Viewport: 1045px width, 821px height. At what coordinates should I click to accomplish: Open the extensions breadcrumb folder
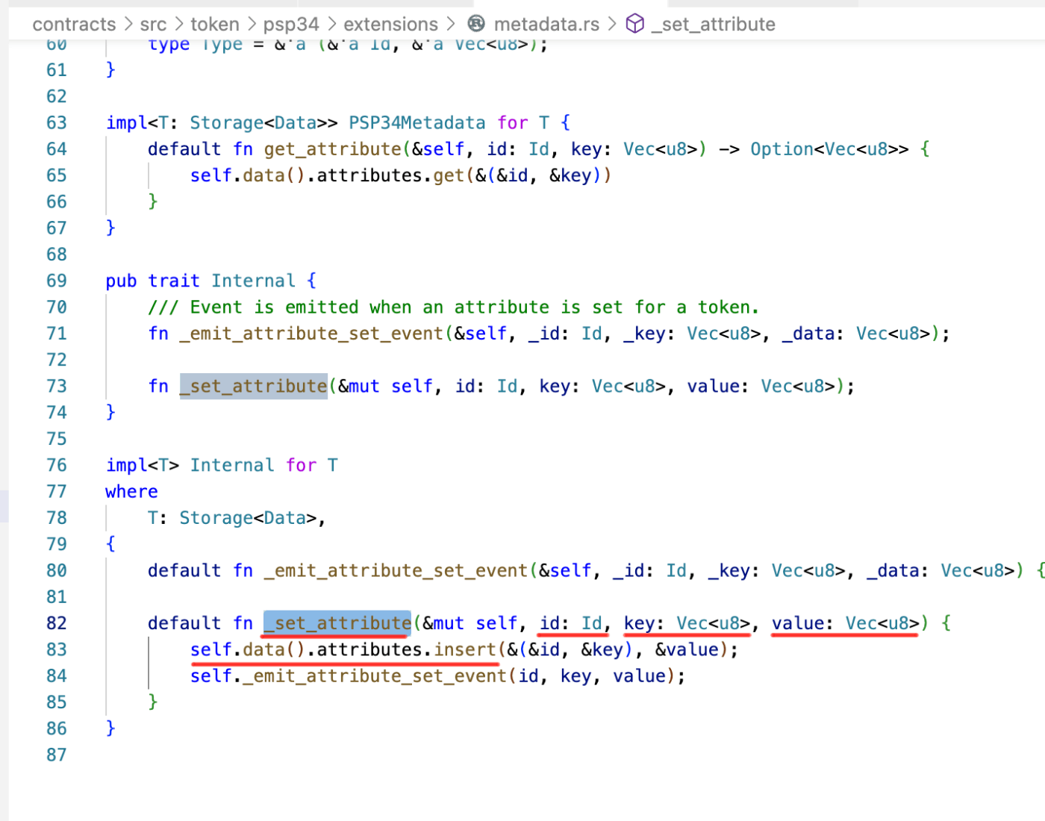[x=390, y=25]
